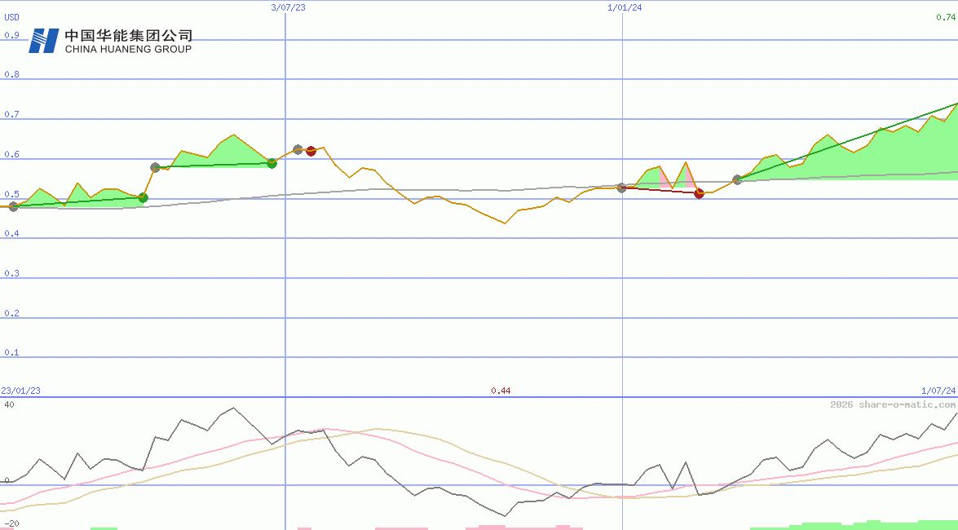This screenshot has height=530, width=958.
Task: Select the green buy marker near 3/07/23
Action: [x=272, y=163]
